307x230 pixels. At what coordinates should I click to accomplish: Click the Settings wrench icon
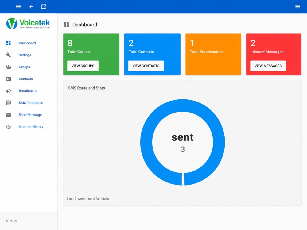(8, 55)
